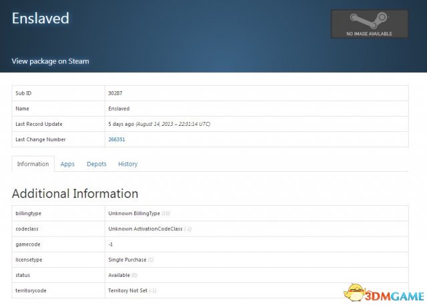This screenshot has width=427, height=305.
Task: Click the large Enslaved page title
Action: point(40,18)
